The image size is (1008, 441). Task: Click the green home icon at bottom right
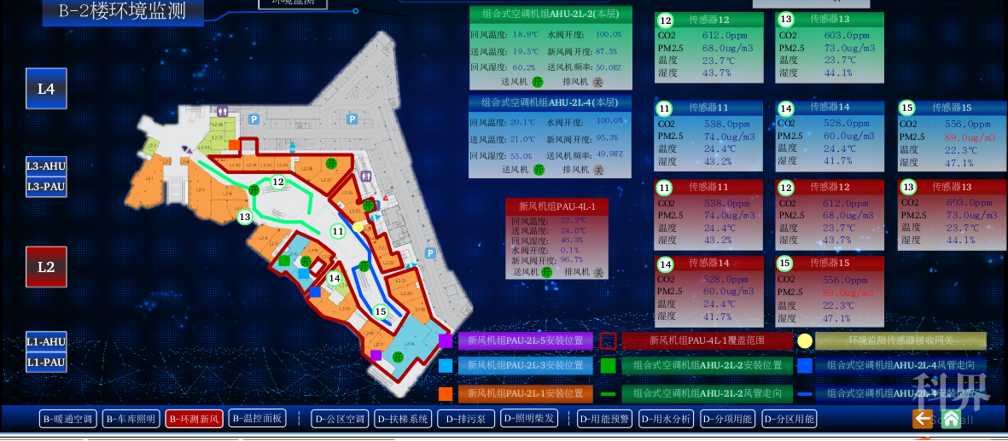(x=950, y=419)
